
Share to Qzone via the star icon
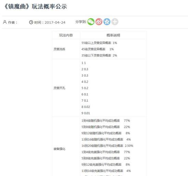[x=107, y=22]
